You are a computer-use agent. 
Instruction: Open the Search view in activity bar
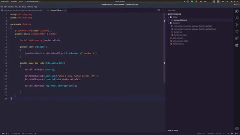click(237, 18)
